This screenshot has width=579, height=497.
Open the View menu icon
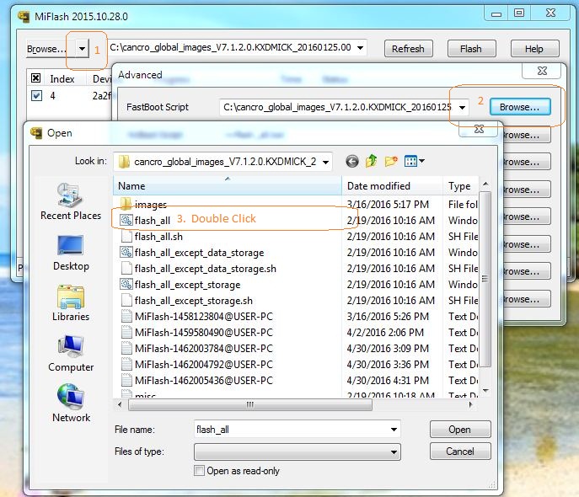[415, 161]
